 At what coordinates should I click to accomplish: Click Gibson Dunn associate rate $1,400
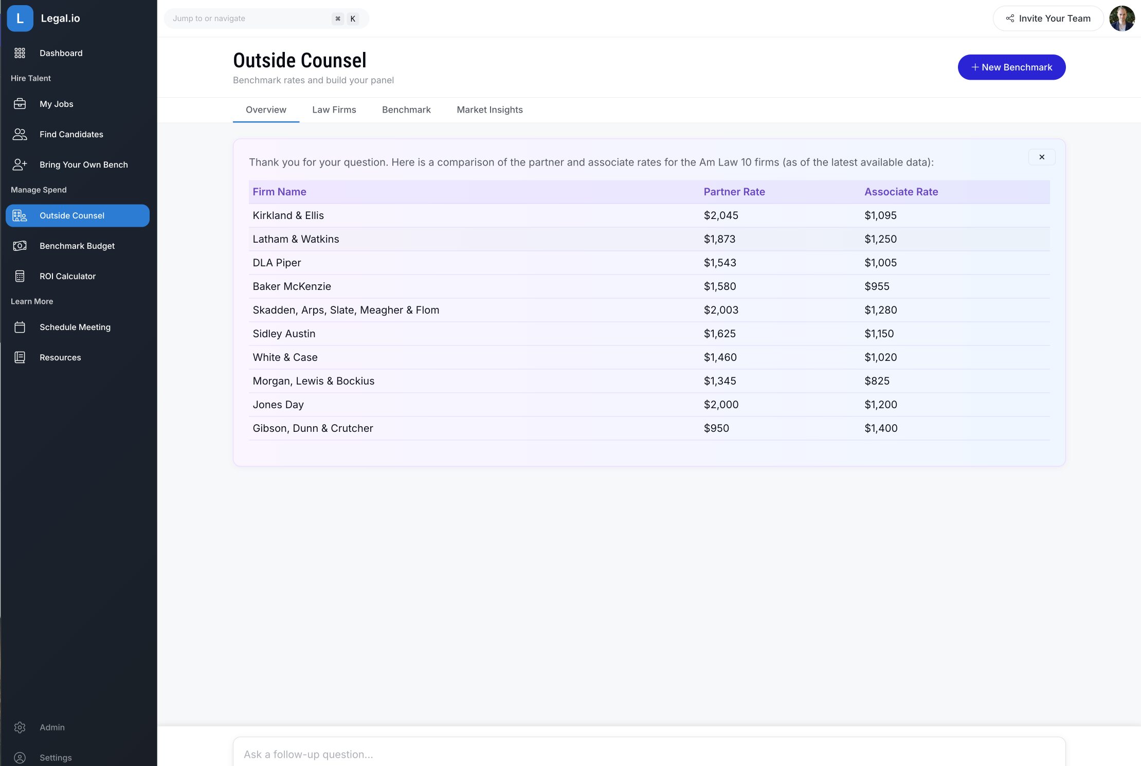coord(881,428)
